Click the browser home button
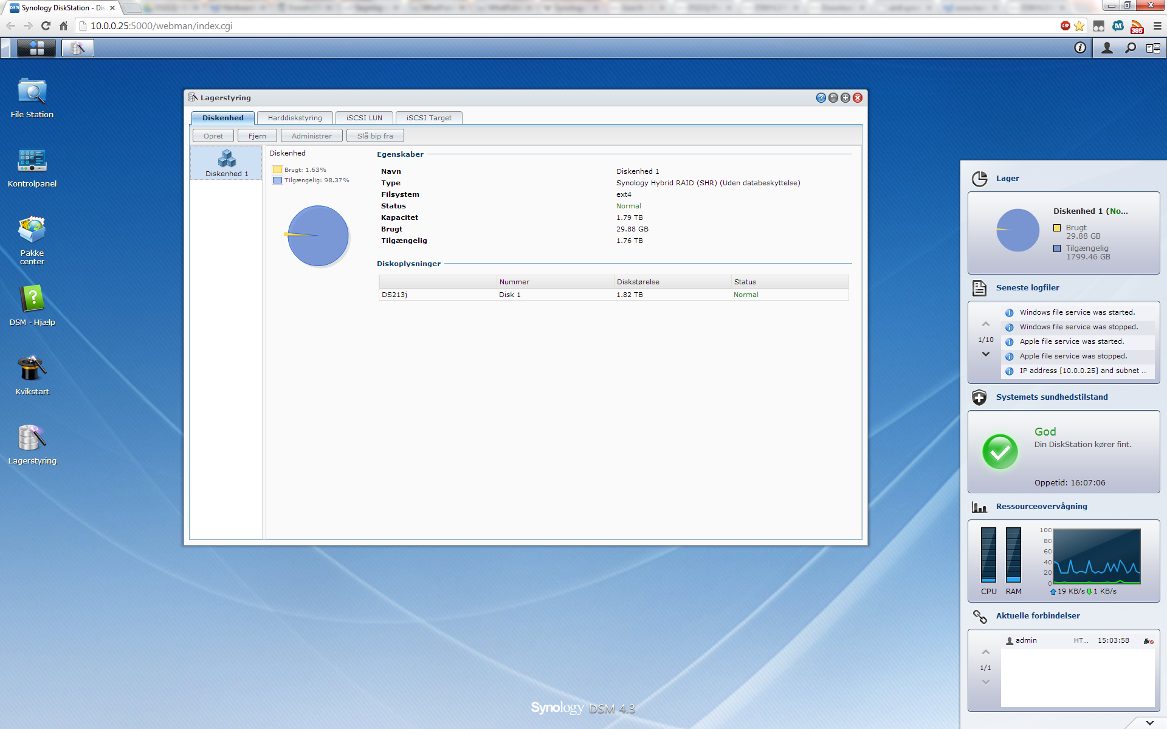This screenshot has width=1167, height=729. click(x=63, y=26)
